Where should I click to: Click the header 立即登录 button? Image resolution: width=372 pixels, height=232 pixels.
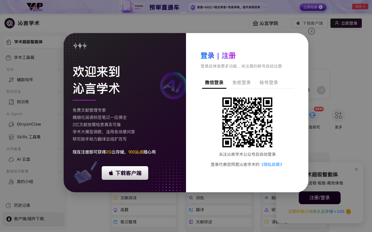click(x=346, y=23)
